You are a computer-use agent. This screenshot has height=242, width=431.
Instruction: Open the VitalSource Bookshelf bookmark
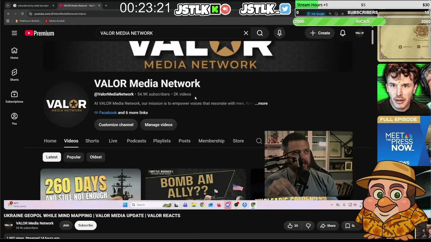(28, 21)
